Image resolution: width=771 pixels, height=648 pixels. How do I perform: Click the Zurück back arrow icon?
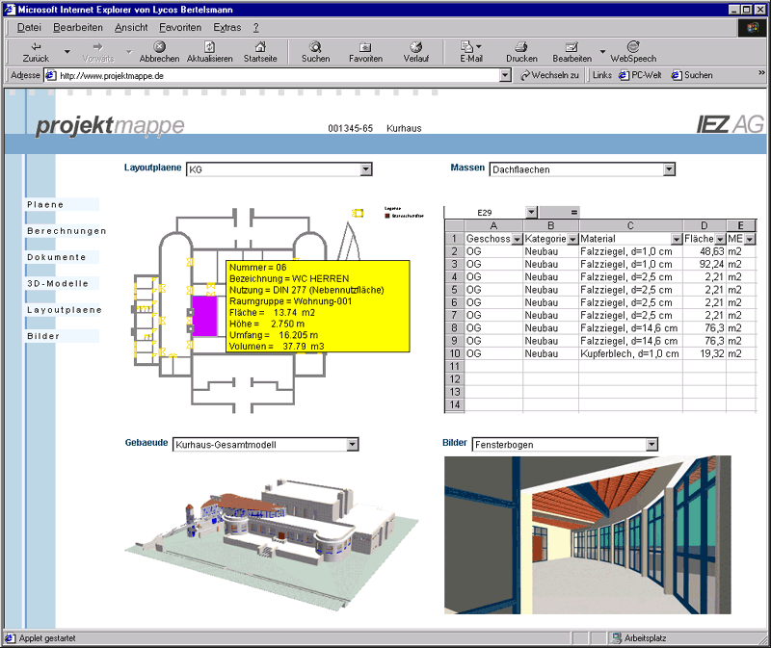coord(36,46)
